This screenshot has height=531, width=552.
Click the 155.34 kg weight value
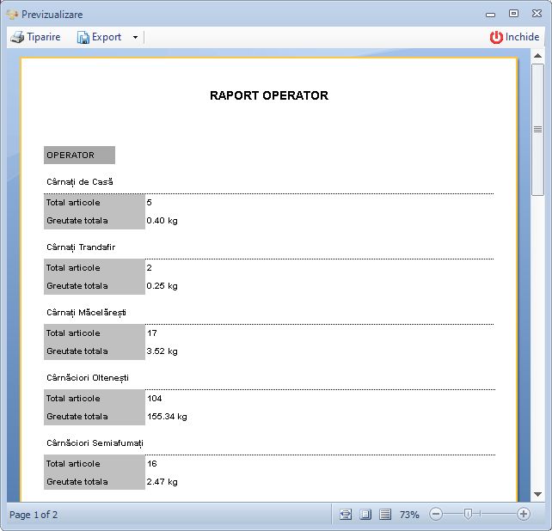pos(167,416)
